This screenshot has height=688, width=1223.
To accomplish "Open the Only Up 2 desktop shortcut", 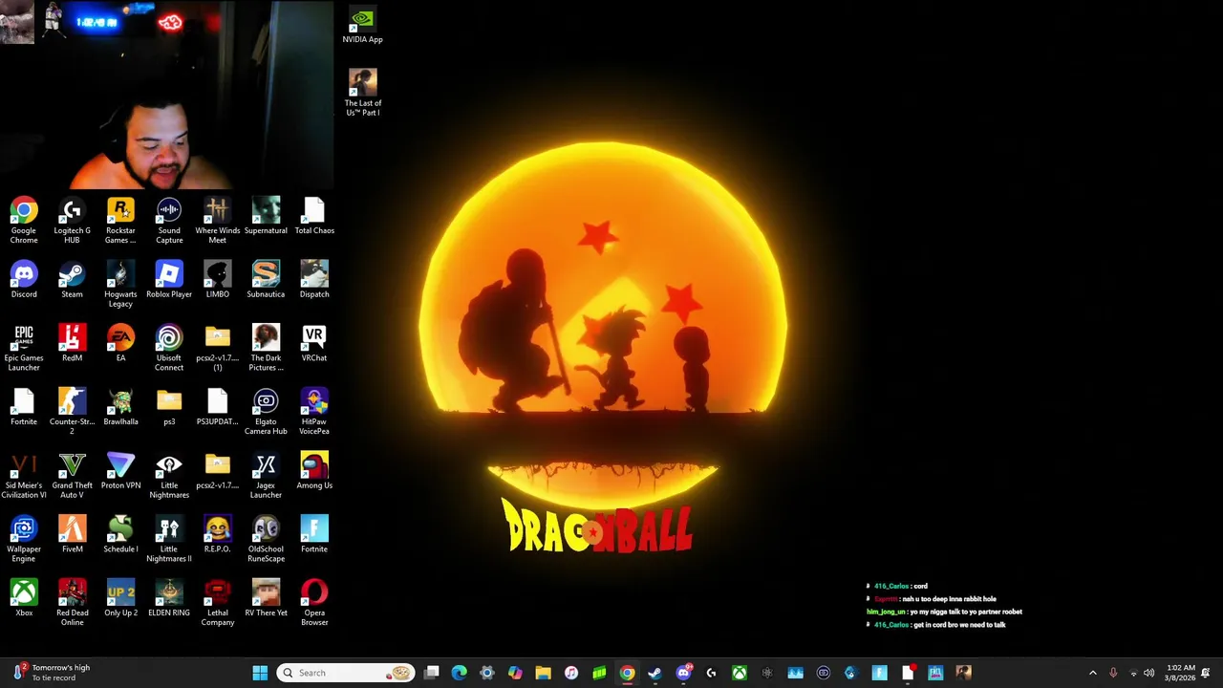I will tap(120, 598).
